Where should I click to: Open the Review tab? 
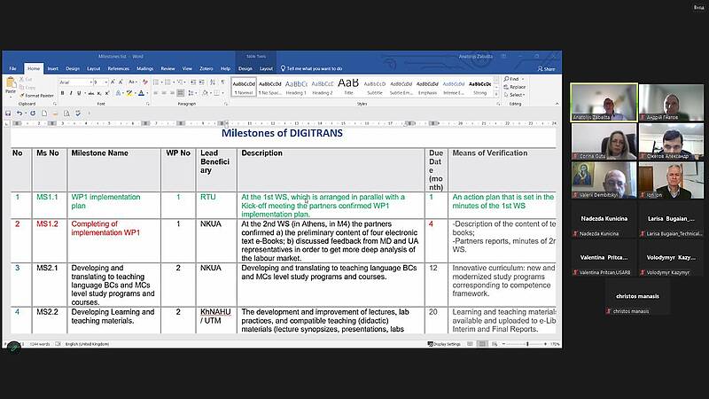[x=168, y=69]
